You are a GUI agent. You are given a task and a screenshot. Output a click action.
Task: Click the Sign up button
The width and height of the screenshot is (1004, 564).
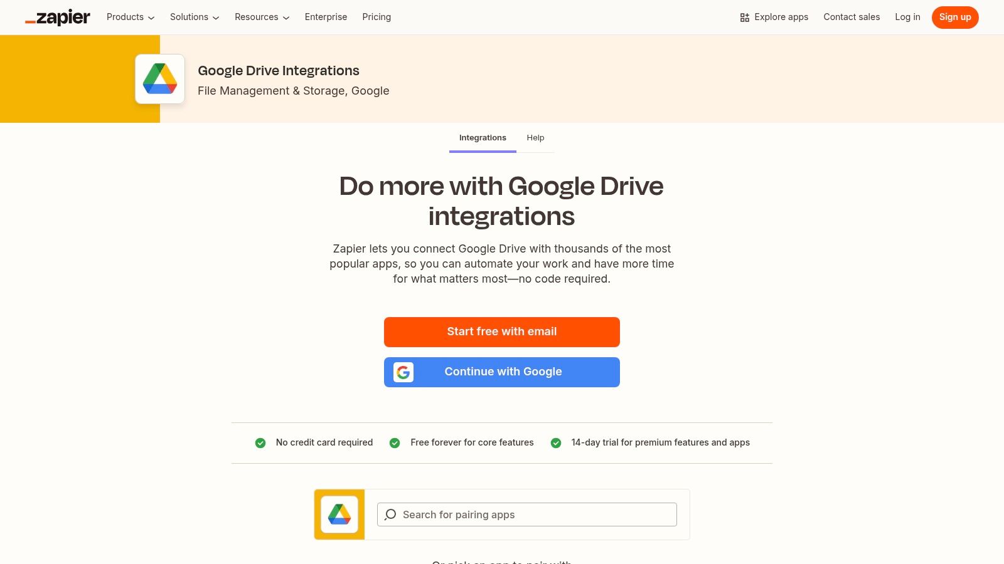955,18
